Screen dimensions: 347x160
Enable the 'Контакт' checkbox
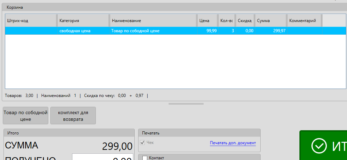145,158
